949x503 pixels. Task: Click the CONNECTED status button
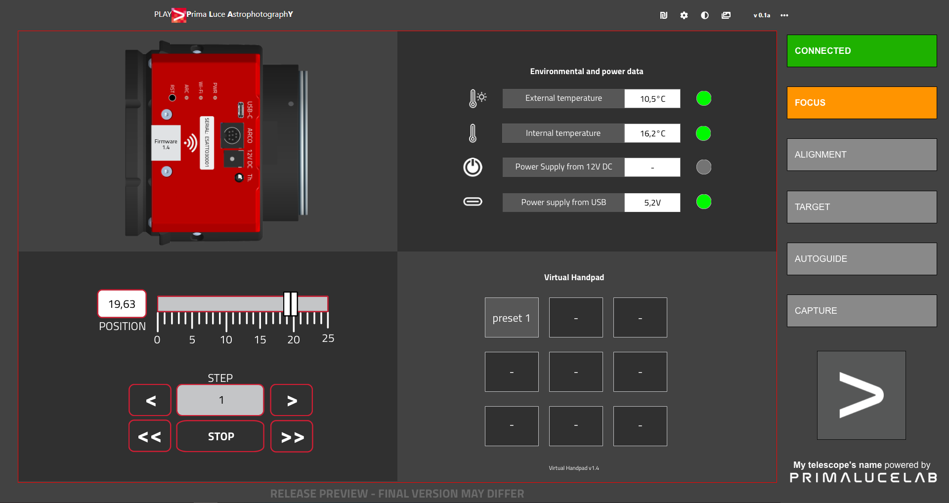pyautogui.click(x=862, y=51)
